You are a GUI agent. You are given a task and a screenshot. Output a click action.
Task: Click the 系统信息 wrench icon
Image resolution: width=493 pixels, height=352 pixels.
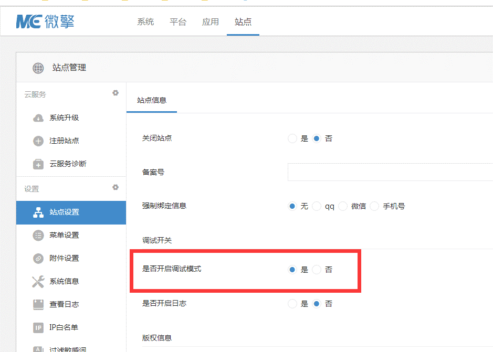(x=38, y=282)
